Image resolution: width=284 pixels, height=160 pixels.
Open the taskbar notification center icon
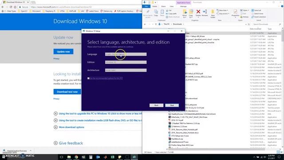coord(279,157)
